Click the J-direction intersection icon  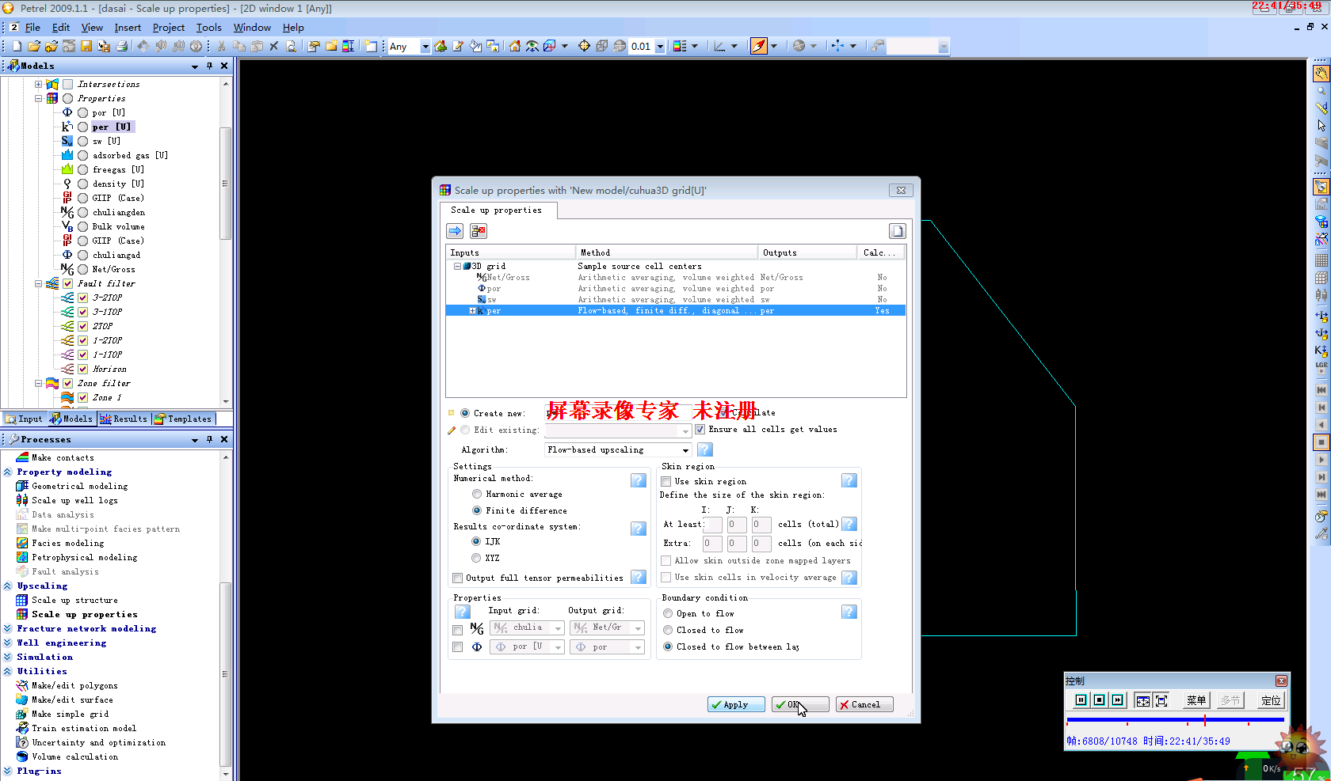pos(1321,332)
